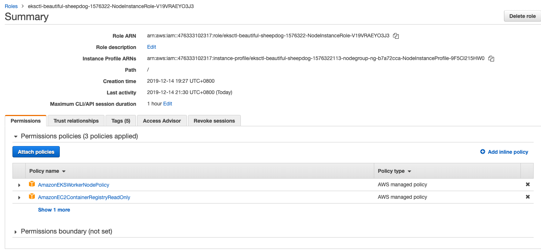Click the Creation time value 2019-12-14 19:27
The height and width of the screenshot is (250, 541).
point(181,81)
